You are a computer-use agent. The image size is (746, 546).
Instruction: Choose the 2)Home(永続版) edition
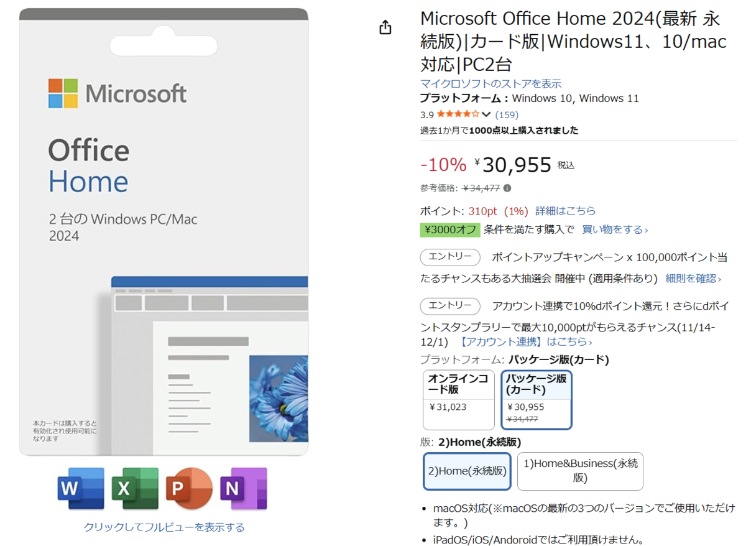(x=467, y=471)
